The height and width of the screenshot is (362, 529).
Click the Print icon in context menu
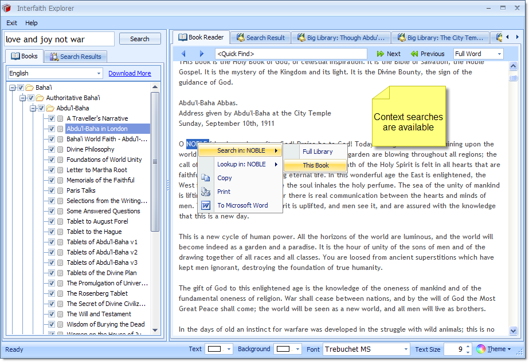[206, 192]
